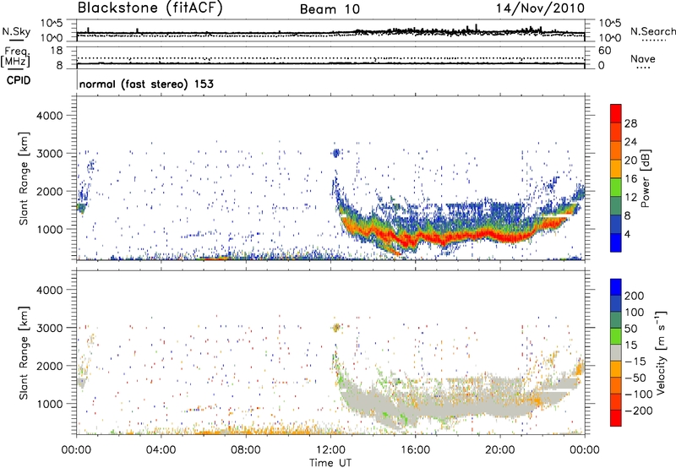Image resolution: width=676 pixels, height=468 pixels.
Task: Click the '16:00' time tick label
Action: (415, 450)
